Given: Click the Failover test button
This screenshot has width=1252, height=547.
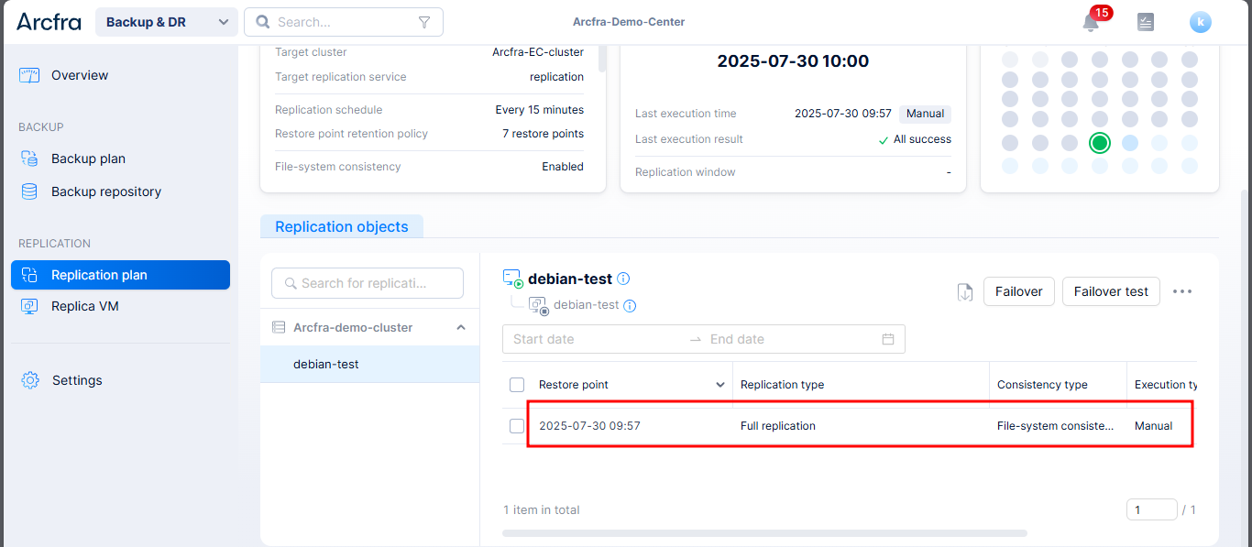Looking at the screenshot, I should pyautogui.click(x=1111, y=291).
